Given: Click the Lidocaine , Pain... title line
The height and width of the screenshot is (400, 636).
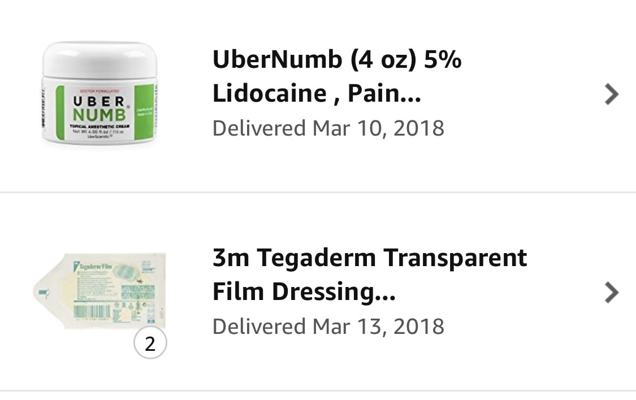Looking at the screenshot, I should (x=317, y=93).
